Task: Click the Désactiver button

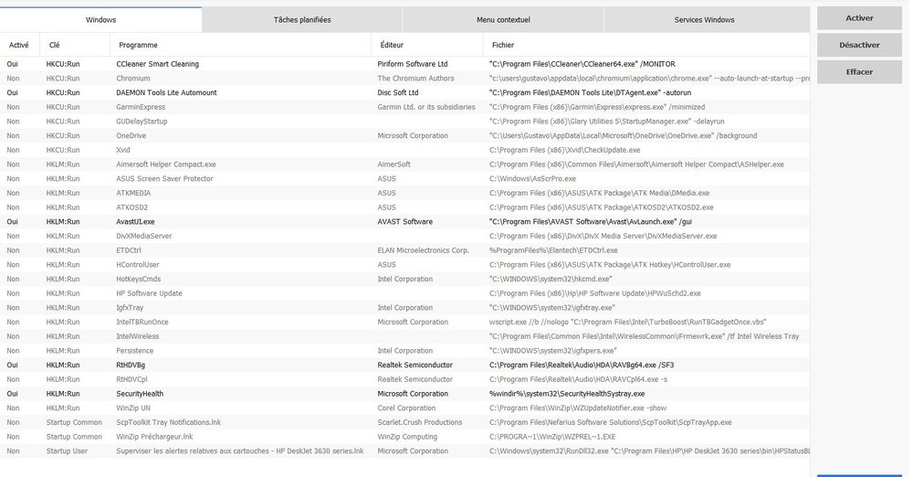Action: point(858,45)
